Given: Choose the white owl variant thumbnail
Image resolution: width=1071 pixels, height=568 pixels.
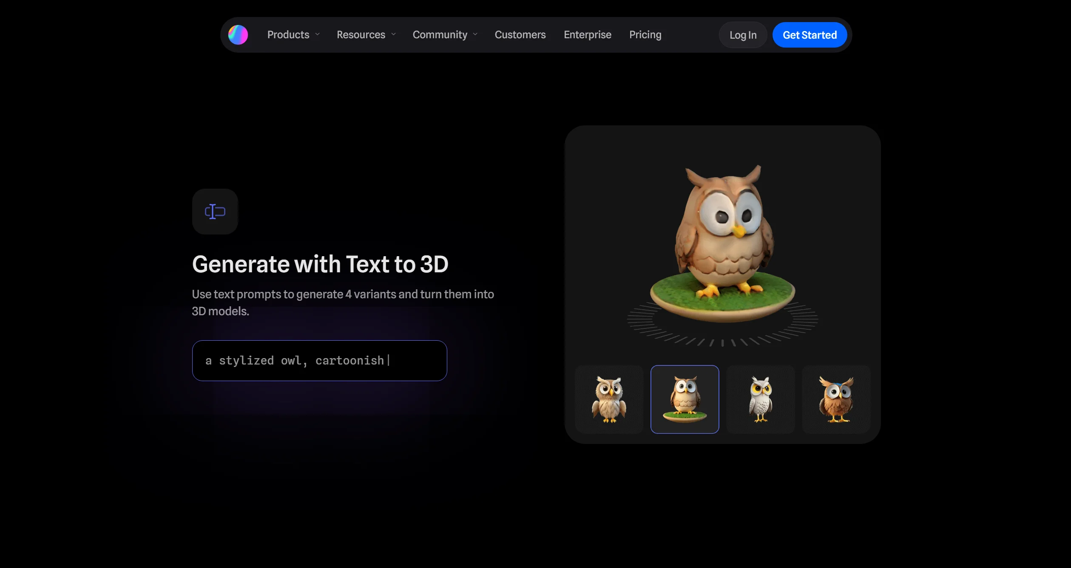Looking at the screenshot, I should tap(760, 399).
